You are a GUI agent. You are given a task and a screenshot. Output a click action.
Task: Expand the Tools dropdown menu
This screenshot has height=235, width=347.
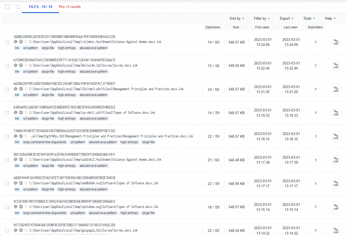(309, 19)
